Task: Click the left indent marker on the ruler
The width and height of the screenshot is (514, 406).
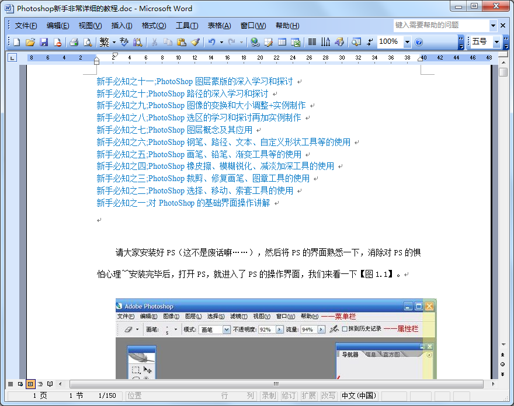Action: tap(96, 62)
